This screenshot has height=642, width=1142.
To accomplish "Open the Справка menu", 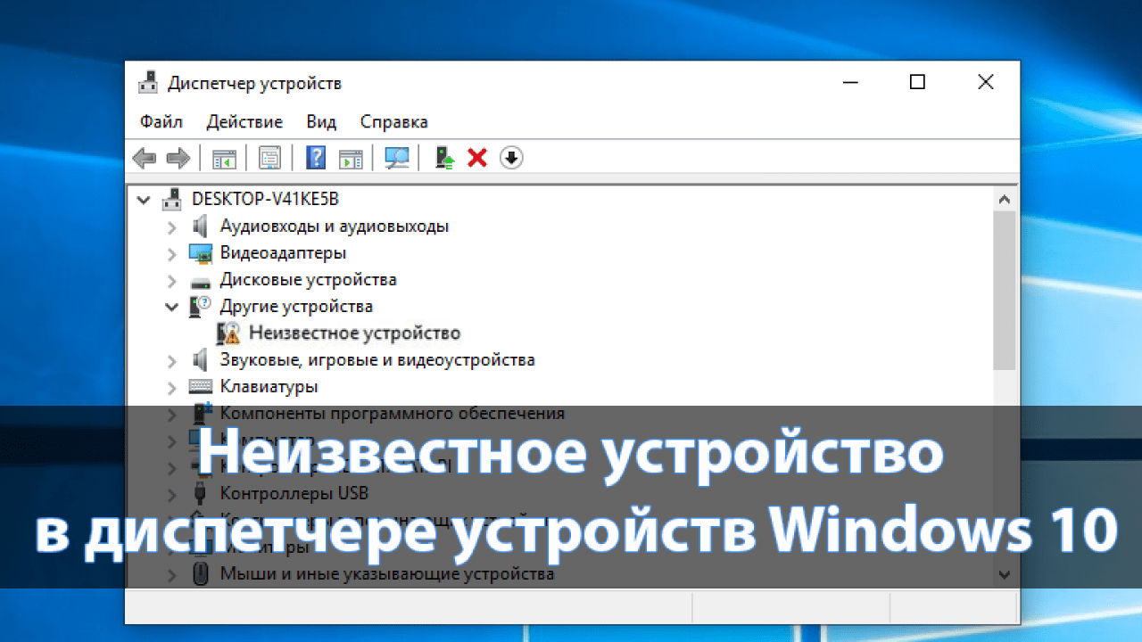I will (393, 122).
